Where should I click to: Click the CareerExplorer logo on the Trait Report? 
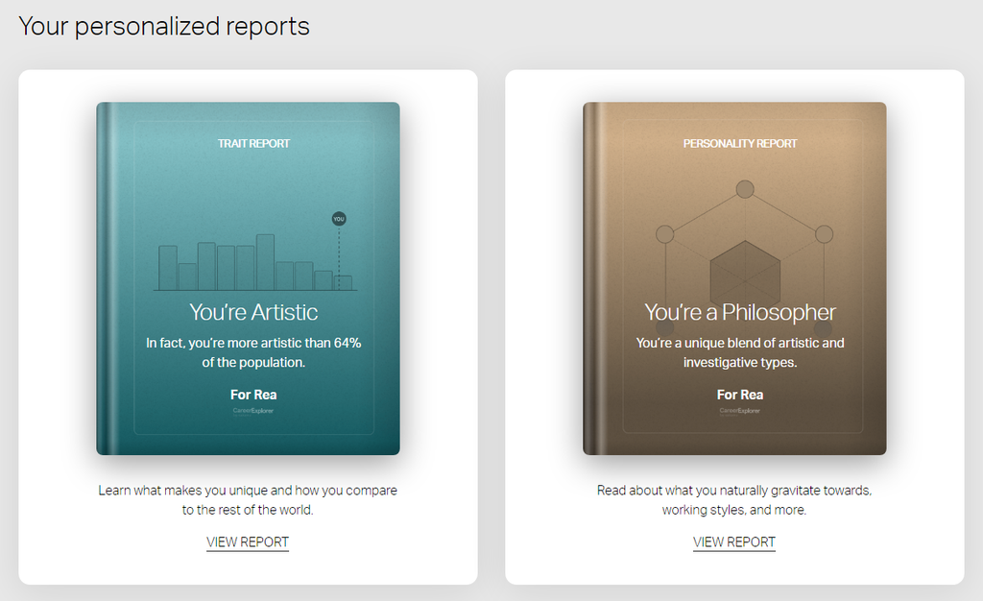point(253,410)
